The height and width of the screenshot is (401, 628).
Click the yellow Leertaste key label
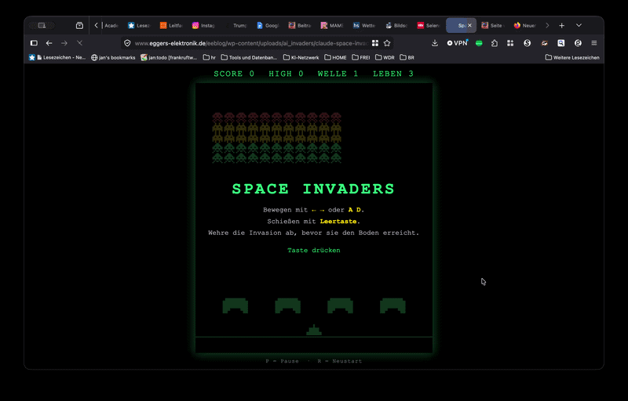338,222
